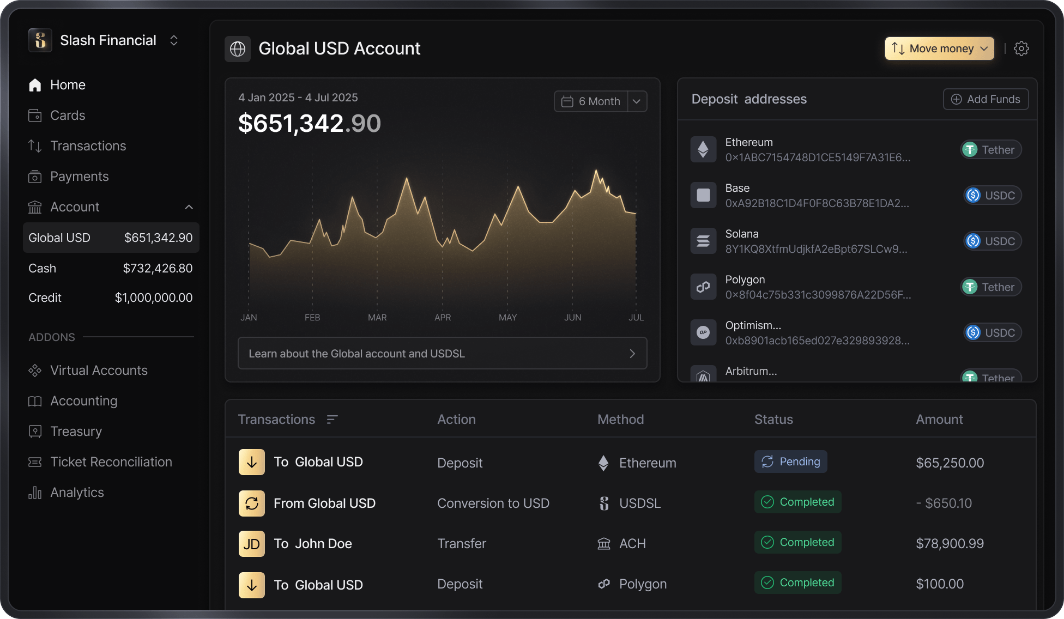Click Tether badge on Ethereum address
The width and height of the screenshot is (1064, 619).
[990, 150]
